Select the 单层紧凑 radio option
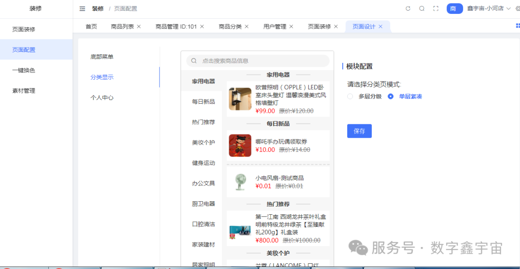520x269 pixels. [390, 96]
